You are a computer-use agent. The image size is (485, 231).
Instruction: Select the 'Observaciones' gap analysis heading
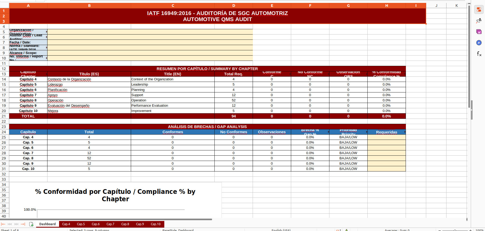[272, 132]
